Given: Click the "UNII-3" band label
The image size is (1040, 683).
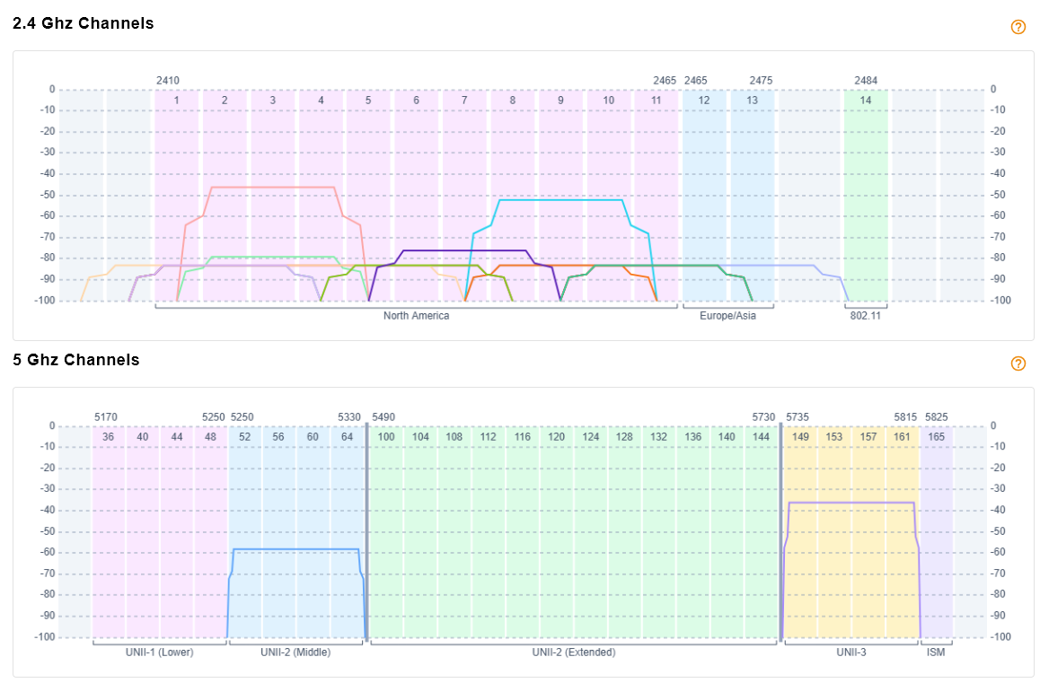Looking at the screenshot, I should (x=851, y=652).
